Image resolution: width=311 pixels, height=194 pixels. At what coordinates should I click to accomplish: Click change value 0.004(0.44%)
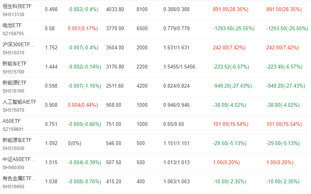tap(83, 105)
